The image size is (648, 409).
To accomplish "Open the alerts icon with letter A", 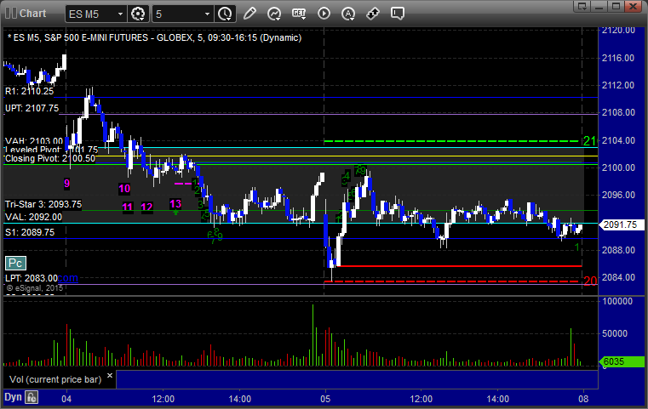I will point(348,14).
